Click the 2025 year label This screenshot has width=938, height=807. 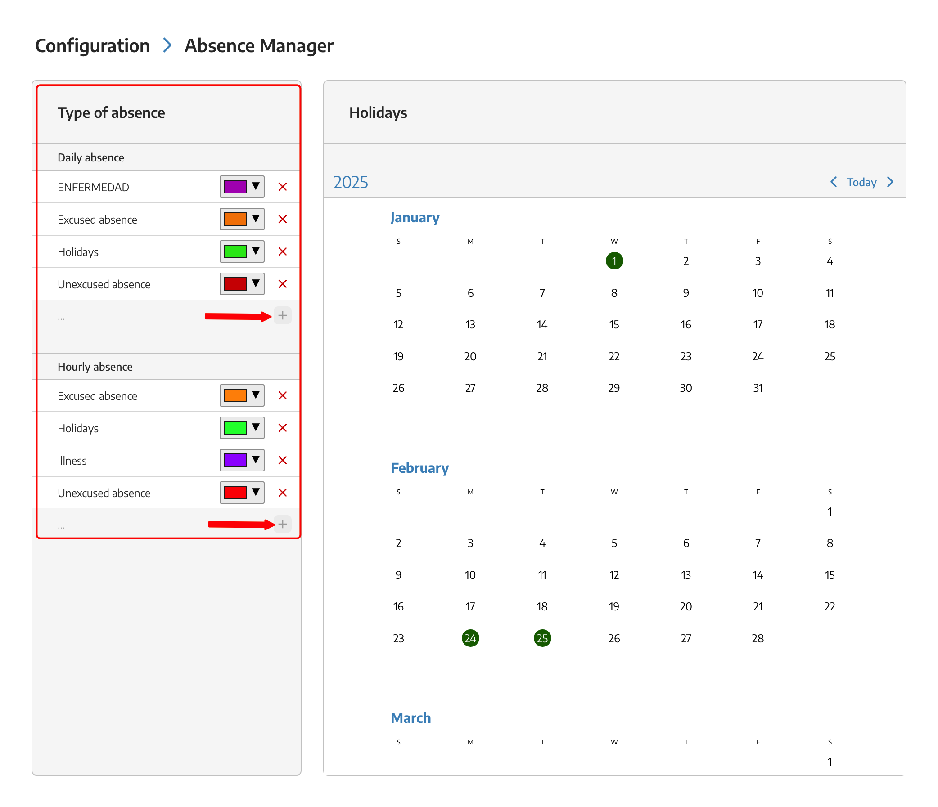351,182
